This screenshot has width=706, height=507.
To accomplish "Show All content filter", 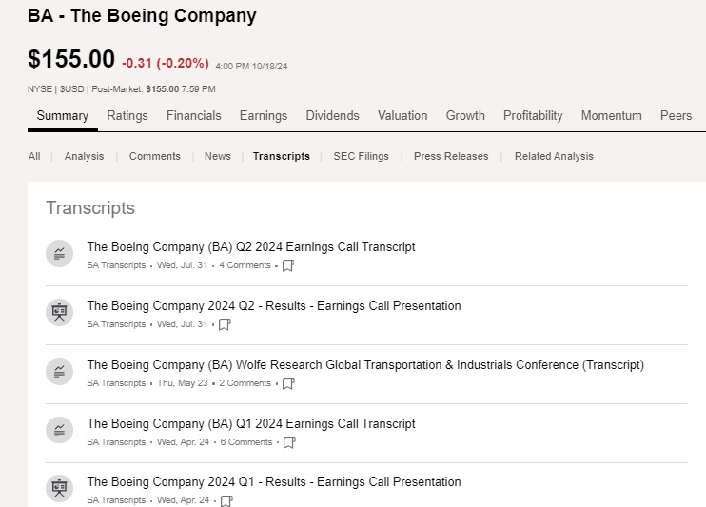I will [x=34, y=156].
